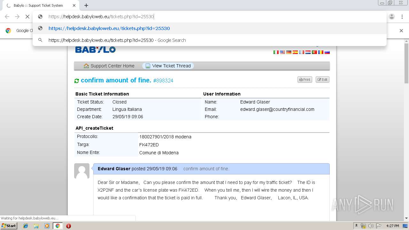Click the taskbar clock showing 4:27 PM
This screenshot has width=409, height=230.
(392, 226)
